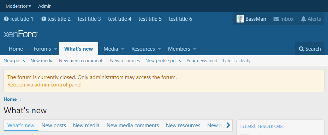Select the New resources content tab
The height and width of the screenshot is (135, 328).
[x=183, y=126]
